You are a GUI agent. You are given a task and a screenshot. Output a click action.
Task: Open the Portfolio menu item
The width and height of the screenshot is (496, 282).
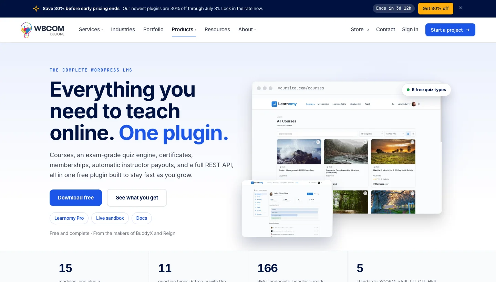[x=153, y=30]
